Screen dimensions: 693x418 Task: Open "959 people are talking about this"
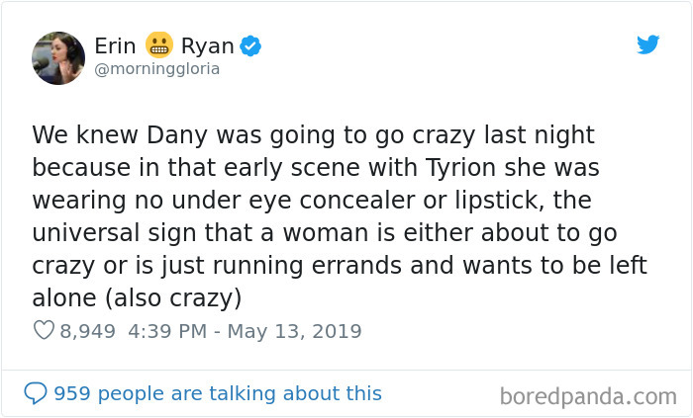tap(217, 393)
